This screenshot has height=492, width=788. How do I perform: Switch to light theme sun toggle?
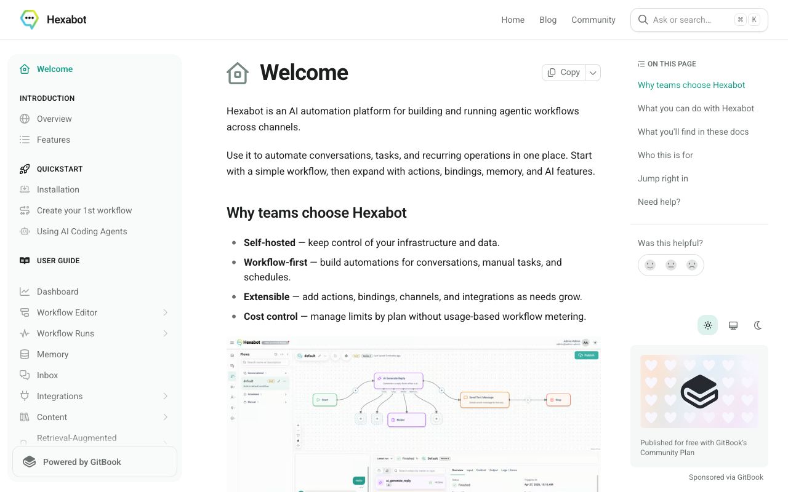click(x=708, y=325)
